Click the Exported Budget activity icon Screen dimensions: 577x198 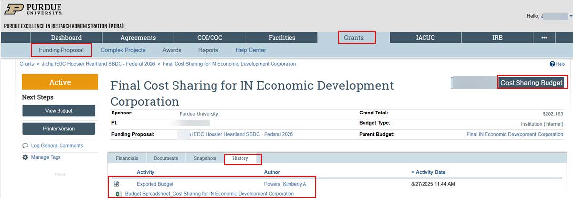click(x=116, y=184)
